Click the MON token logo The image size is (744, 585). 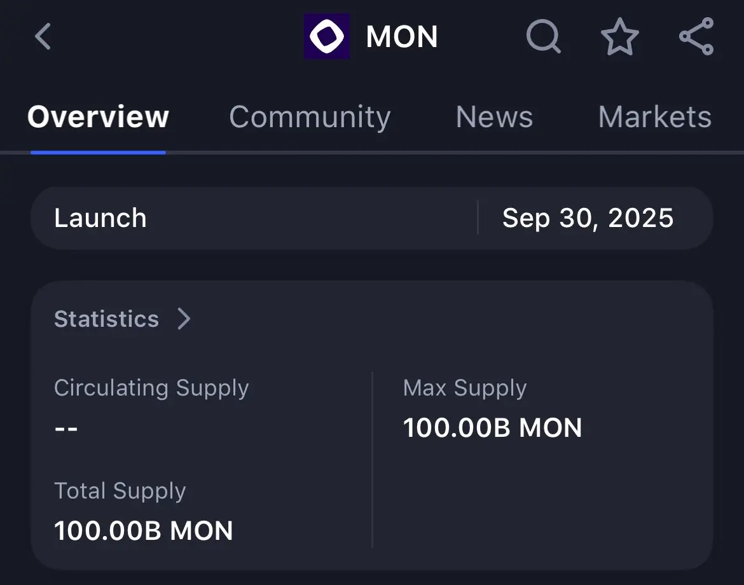tap(327, 36)
